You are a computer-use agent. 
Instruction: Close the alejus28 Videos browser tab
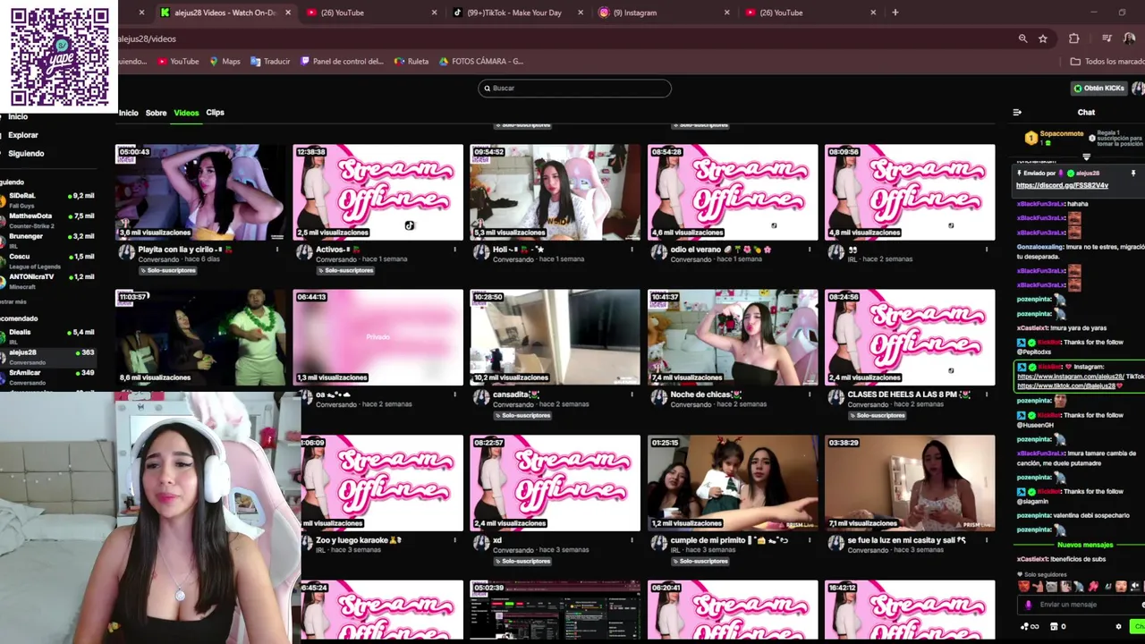[x=287, y=13]
